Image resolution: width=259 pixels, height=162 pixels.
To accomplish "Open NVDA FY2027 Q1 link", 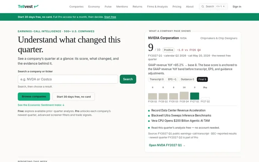I will (167, 145).
